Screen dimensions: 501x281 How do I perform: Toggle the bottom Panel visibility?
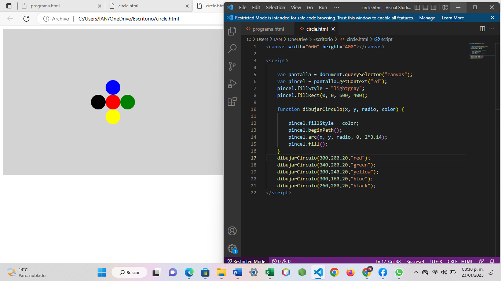(x=425, y=7)
